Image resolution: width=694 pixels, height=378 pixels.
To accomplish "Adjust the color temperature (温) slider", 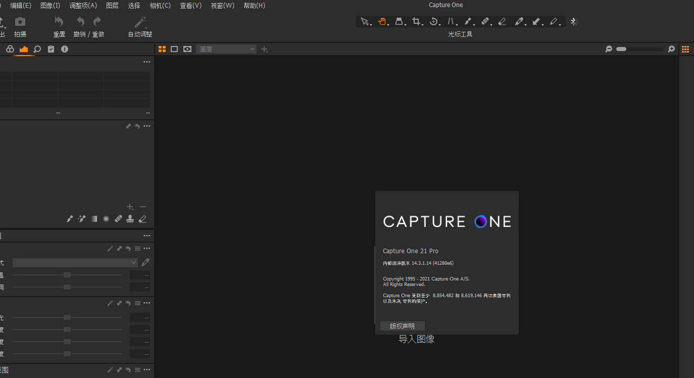I will [67, 275].
